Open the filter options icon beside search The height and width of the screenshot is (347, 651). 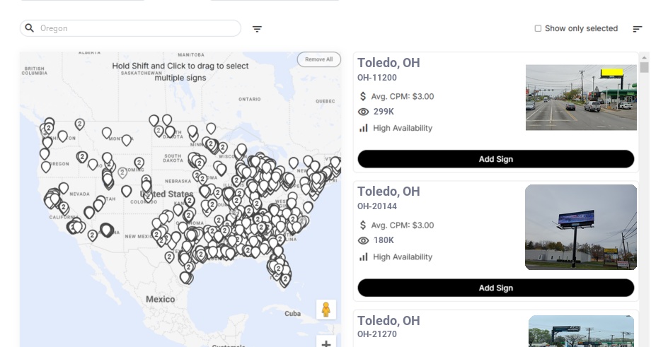point(257,29)
